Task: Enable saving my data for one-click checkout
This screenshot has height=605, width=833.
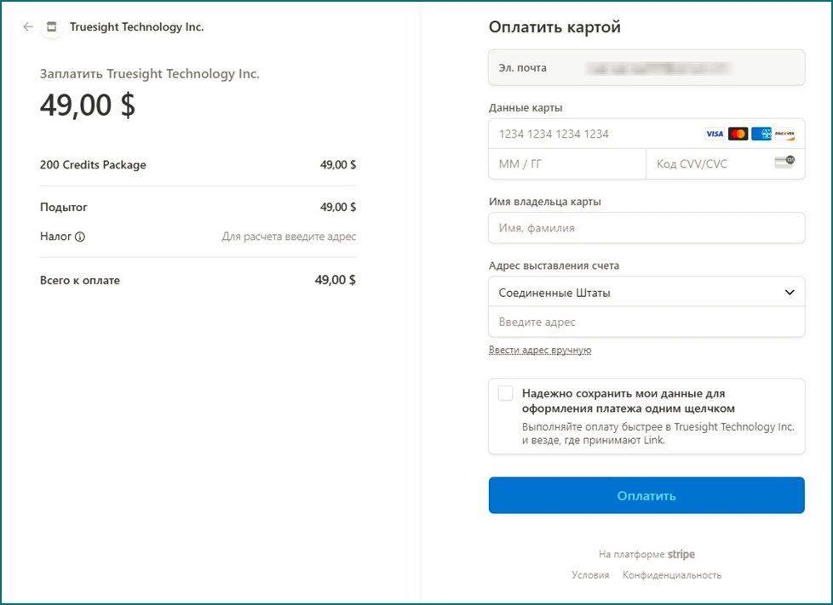Action: click(505, 393)
